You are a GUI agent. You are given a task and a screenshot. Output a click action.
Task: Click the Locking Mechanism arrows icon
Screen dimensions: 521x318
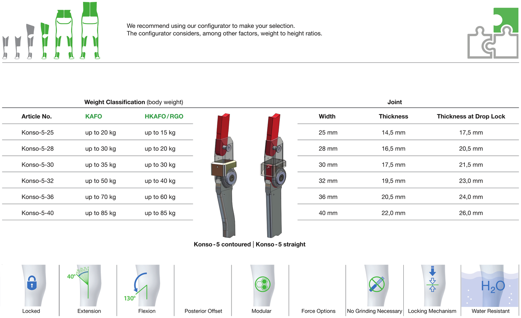tap(432, 279)
